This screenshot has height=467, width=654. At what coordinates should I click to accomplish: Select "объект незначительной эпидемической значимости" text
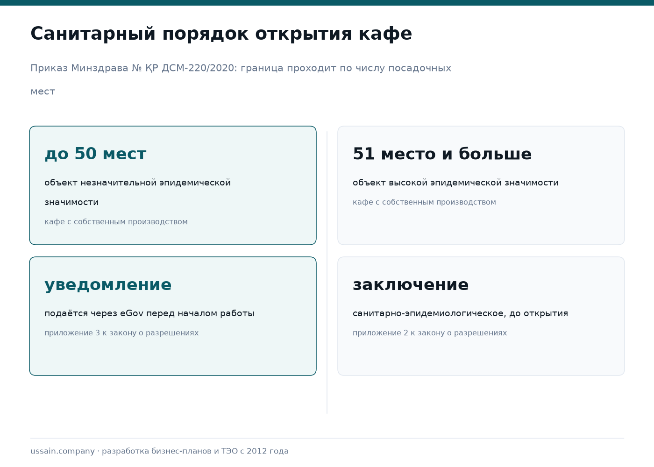tap(137, 192)
